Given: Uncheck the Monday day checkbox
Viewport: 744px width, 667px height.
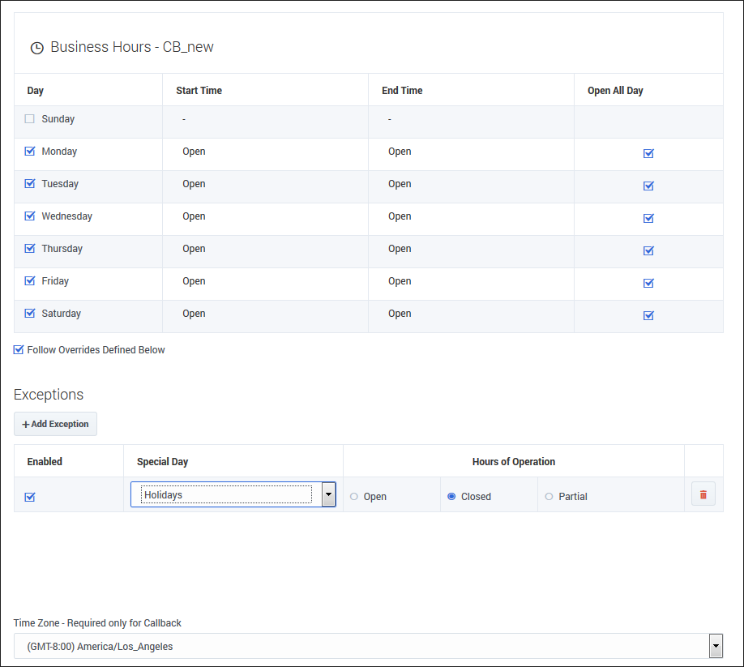Looking at the screenshot, I should (x=30, y=152).
